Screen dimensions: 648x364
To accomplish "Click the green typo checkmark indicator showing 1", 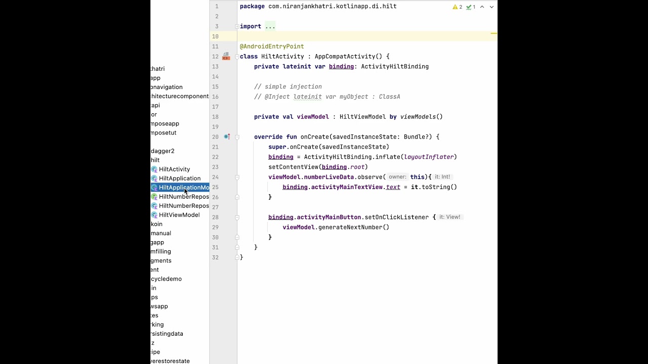I will pyautogui.click(x=471, y=7).
